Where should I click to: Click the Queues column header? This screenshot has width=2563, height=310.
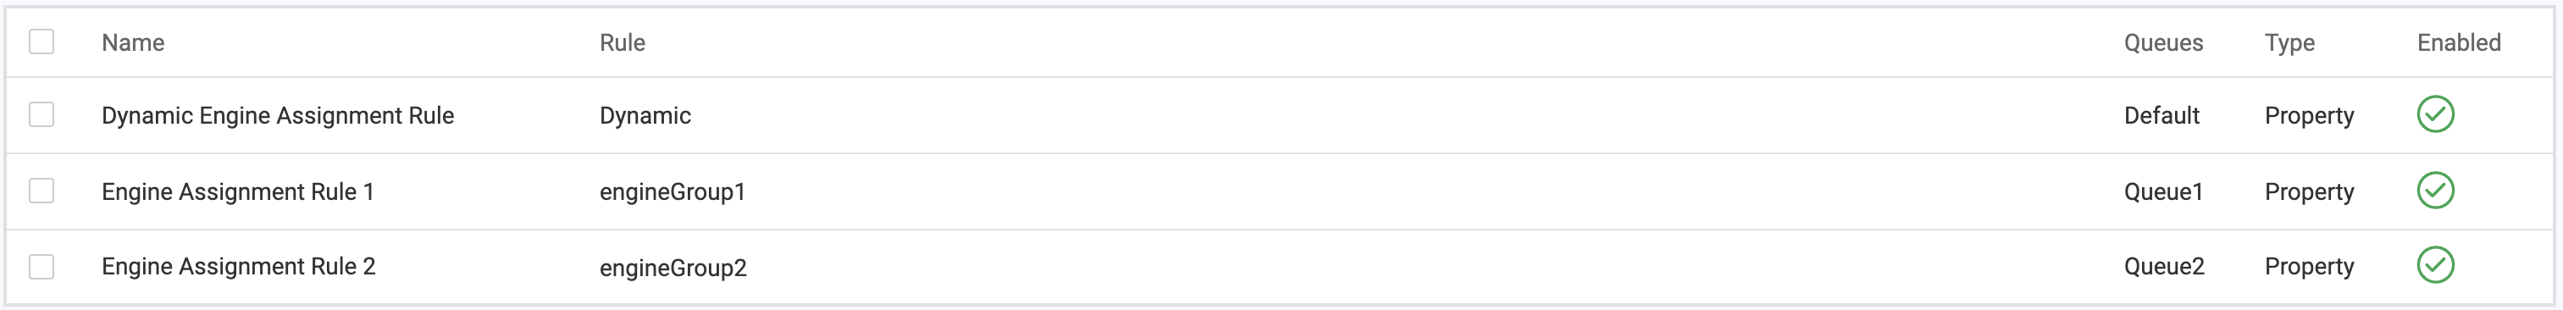[2163, 42]
